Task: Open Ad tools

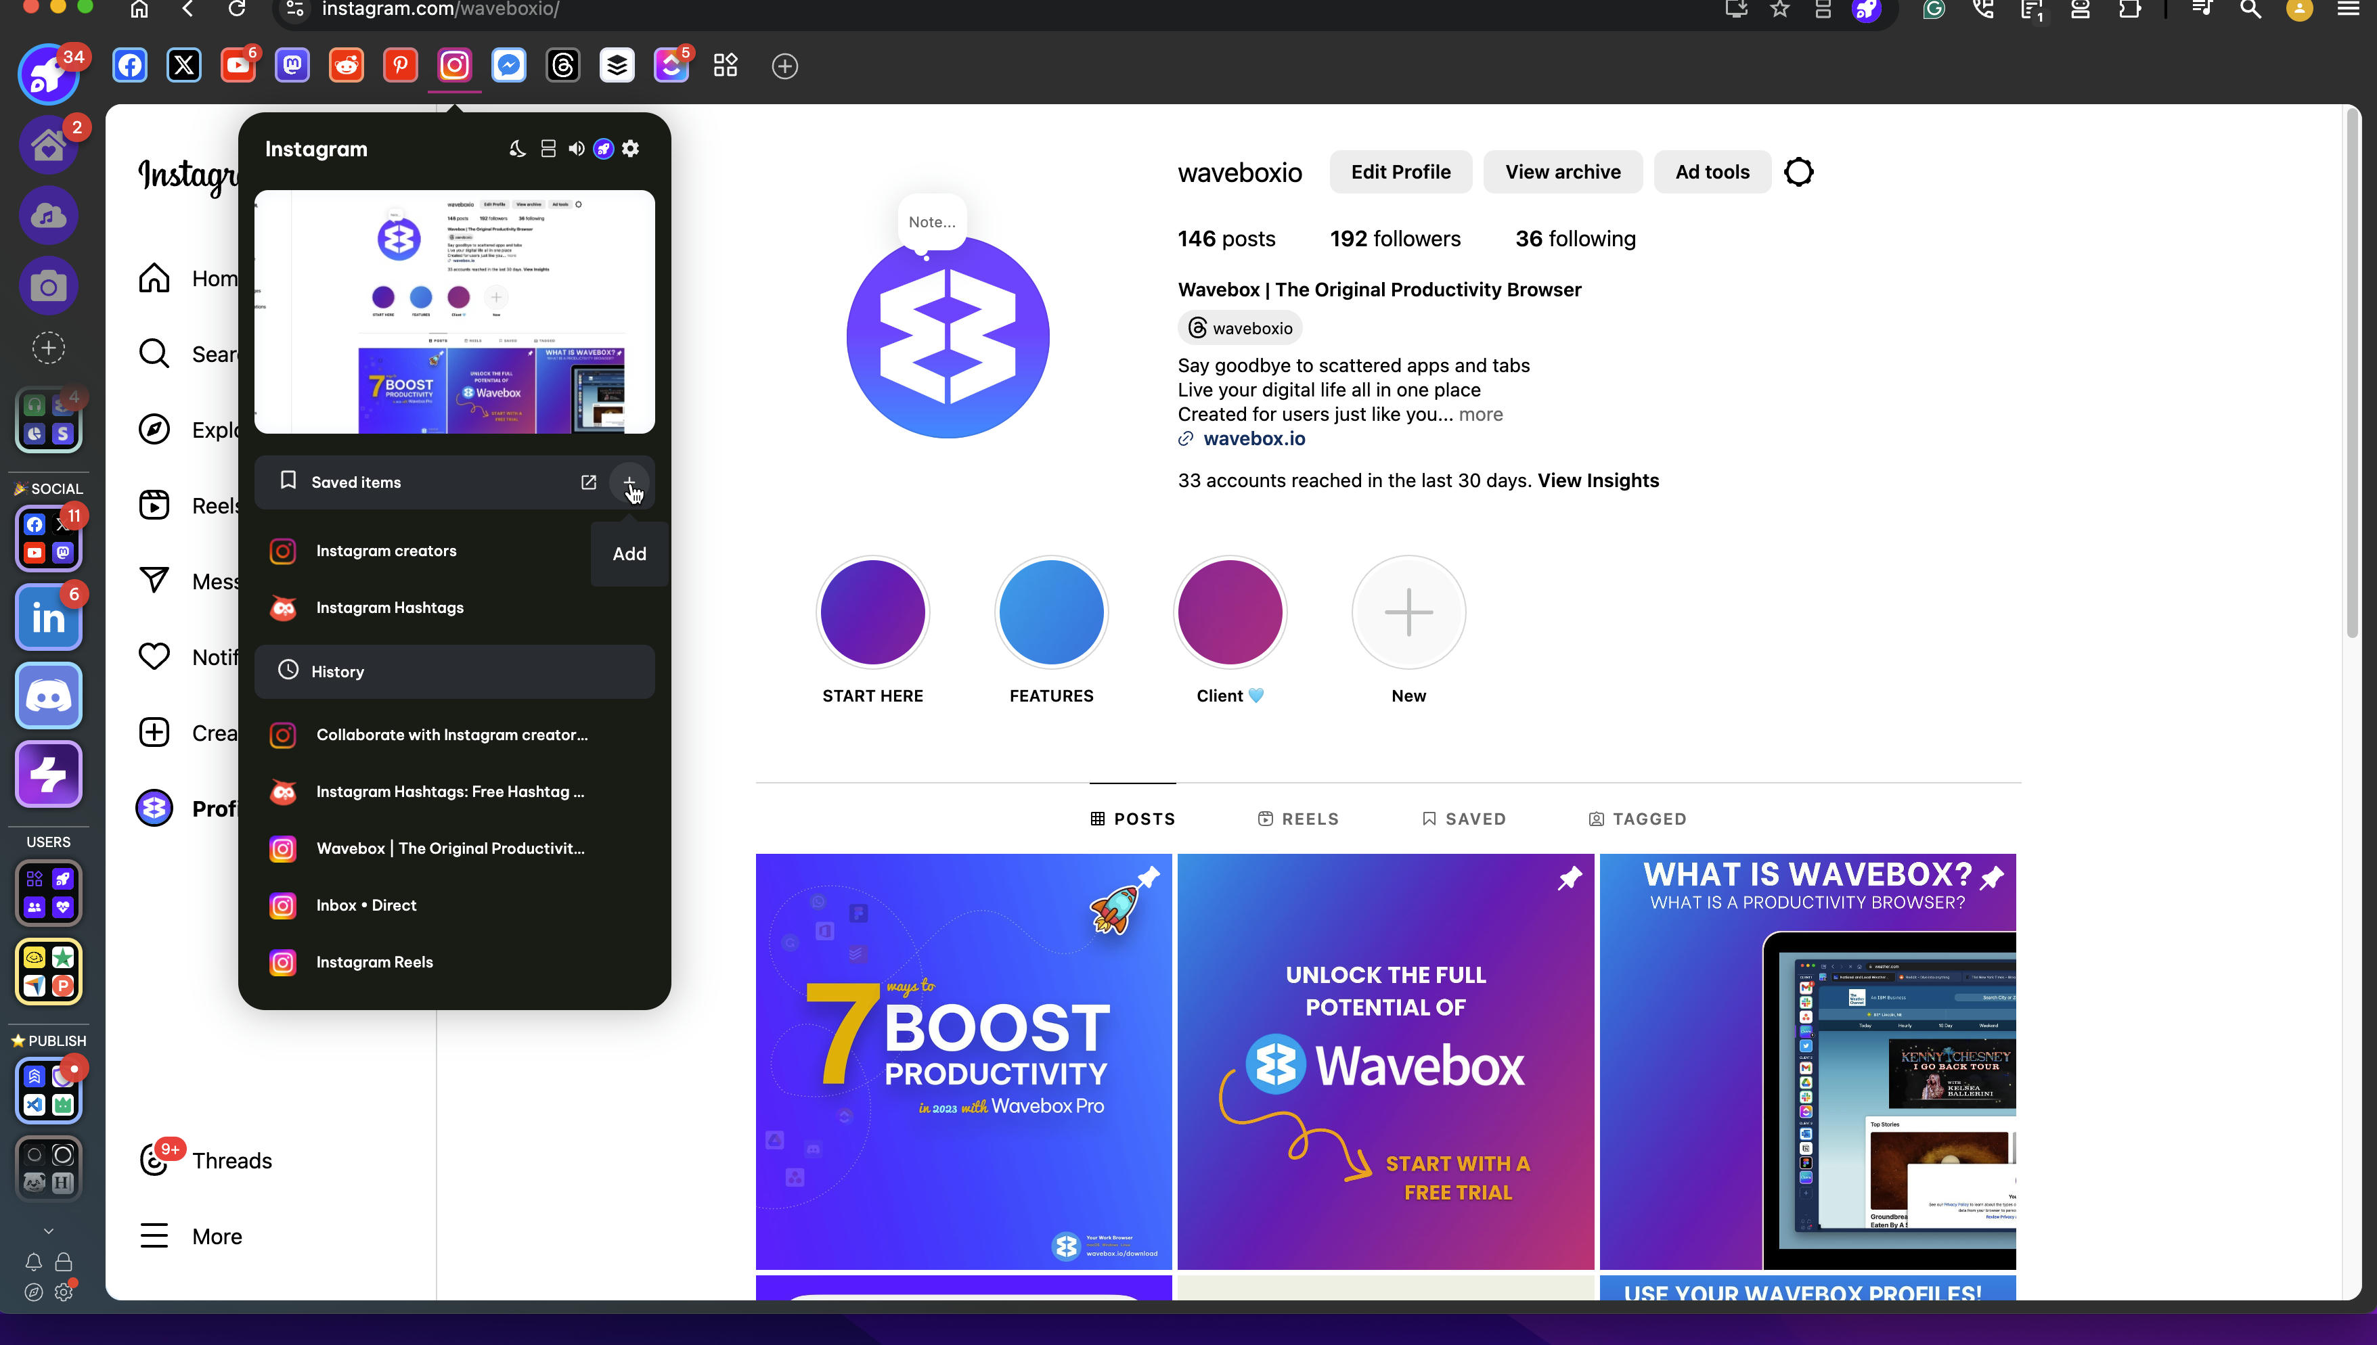Action: [x=1712, y=172]
